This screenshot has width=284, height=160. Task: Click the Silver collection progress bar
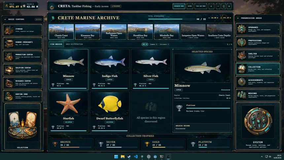point(122,147)
